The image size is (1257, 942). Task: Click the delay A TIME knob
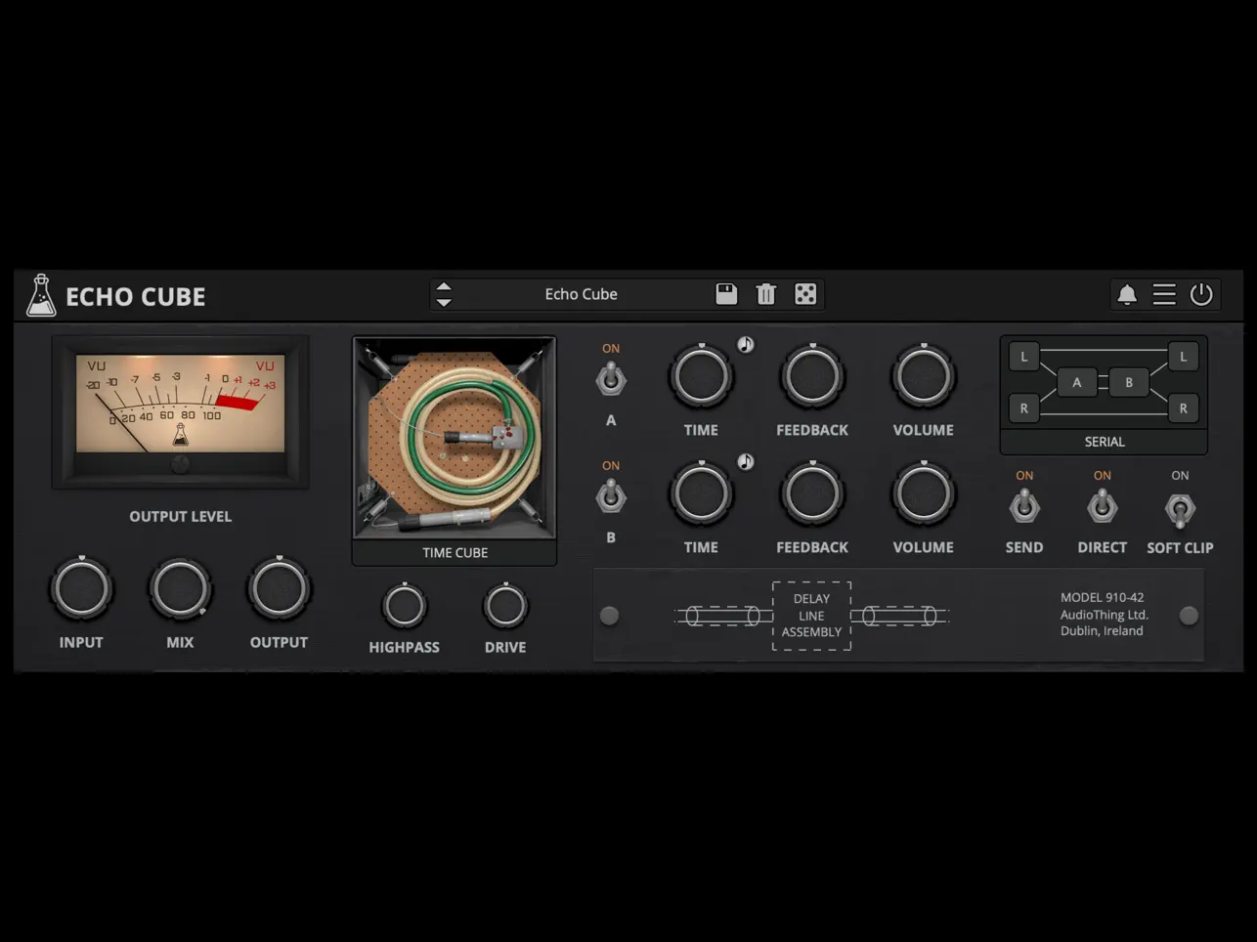[x=702, y=376]
